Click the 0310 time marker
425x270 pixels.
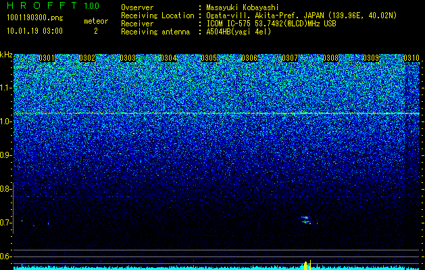pyautogui.click(x=411, y=58)
